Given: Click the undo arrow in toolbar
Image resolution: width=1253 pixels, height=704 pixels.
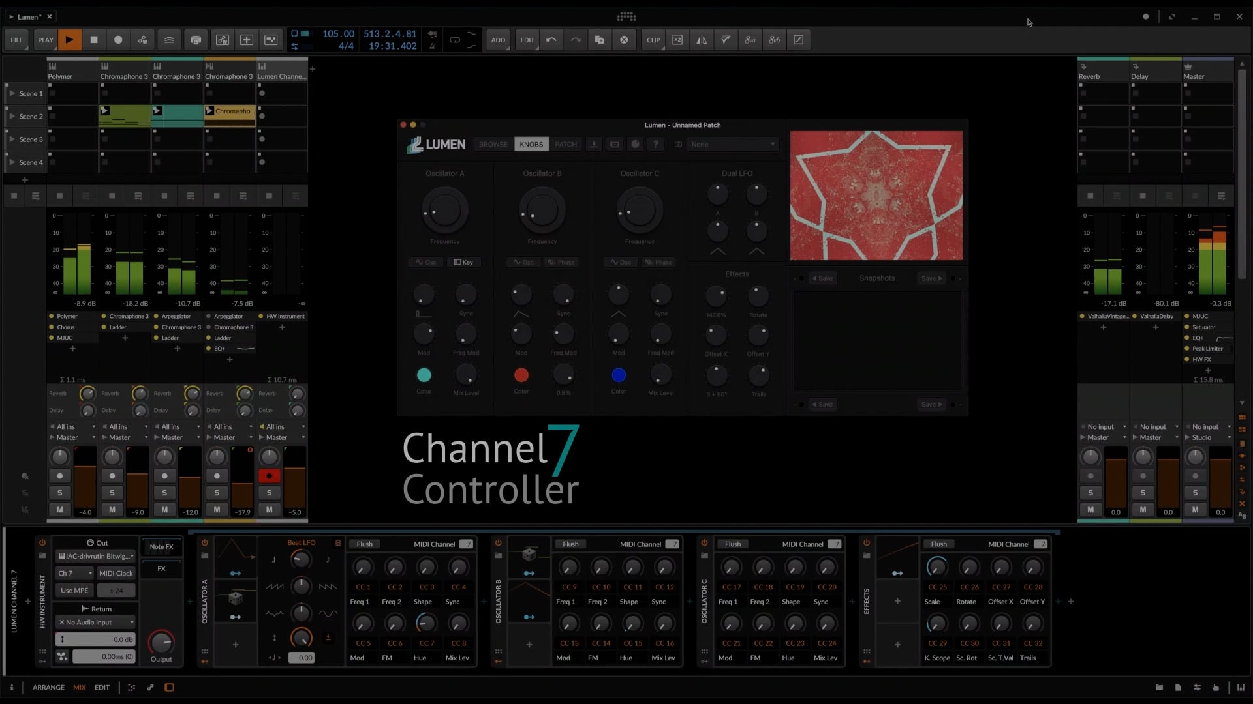Looking at the screenshot, I should (551, 40).
